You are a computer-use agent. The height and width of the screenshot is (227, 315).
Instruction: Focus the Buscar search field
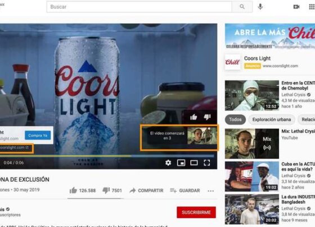[x=139, y=7]
